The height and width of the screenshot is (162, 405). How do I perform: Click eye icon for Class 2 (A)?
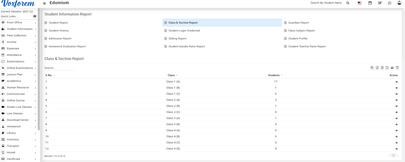[397, 100]
